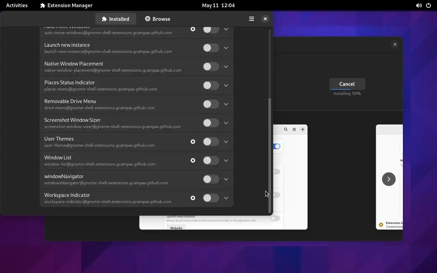
Task: Close the Extension Manager window
Action: tap(265, 19)
